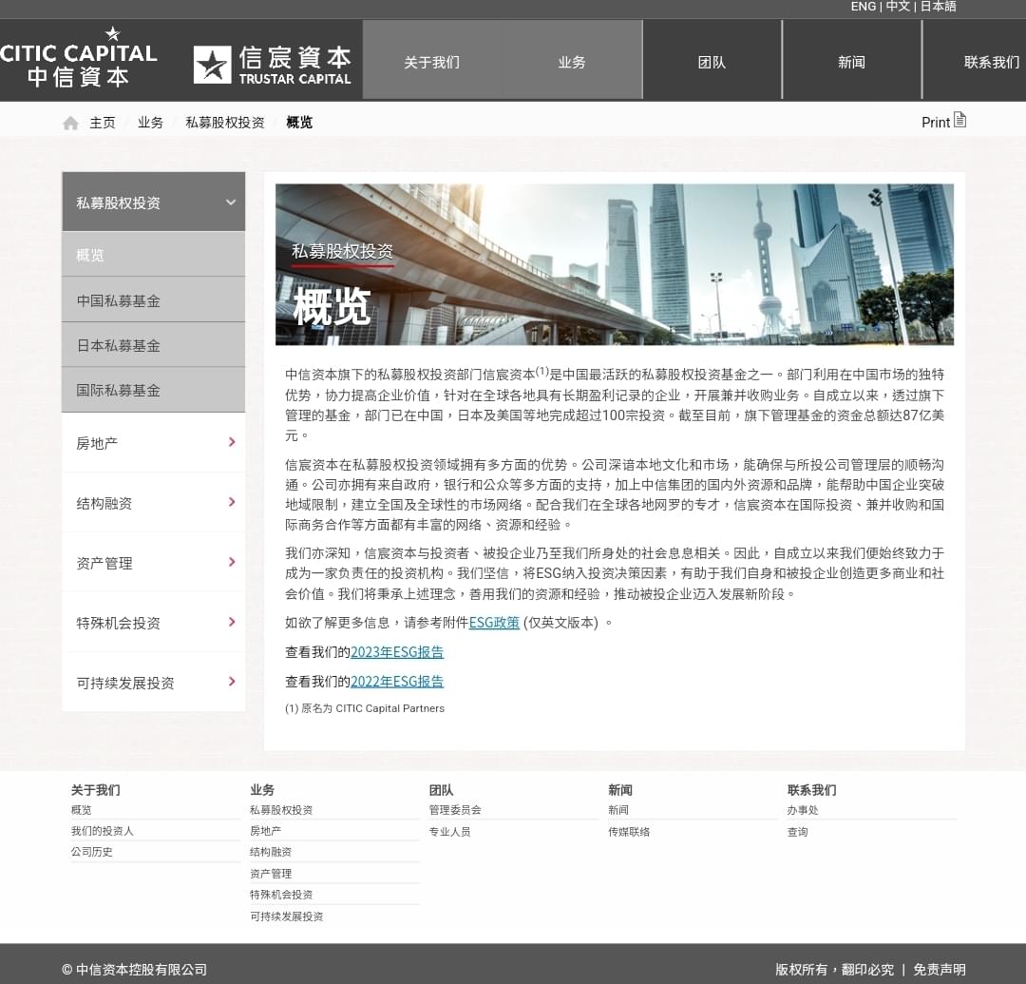Screen dimensions: 1026x984
Task: Go to 私募股权投资 in breadcrumb
Action: [x=225, y=123]
